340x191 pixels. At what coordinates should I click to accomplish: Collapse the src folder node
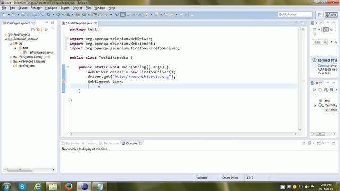pos(11,44)
